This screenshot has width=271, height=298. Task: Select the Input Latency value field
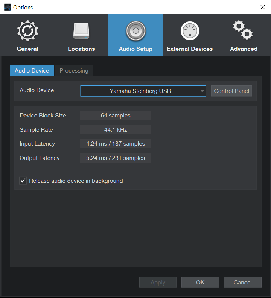coord(116,144)
